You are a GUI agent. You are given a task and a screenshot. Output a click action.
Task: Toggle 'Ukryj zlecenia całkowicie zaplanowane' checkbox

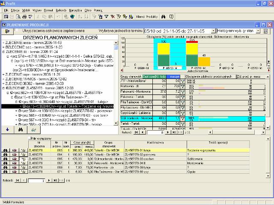click(x=17, y=30)
